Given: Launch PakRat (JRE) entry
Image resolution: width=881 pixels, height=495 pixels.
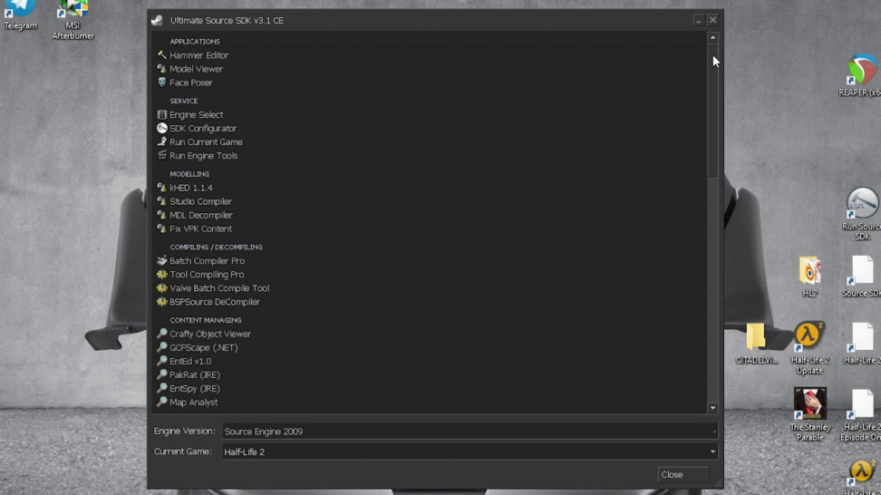Looking at the screenshot, I should coord(195,374).
